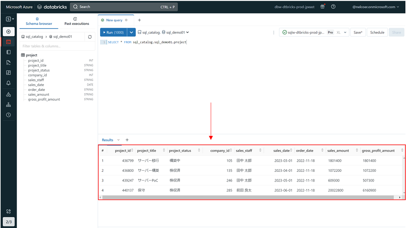Refresh the schema browser
407x228 pixels.
point(90,37)
